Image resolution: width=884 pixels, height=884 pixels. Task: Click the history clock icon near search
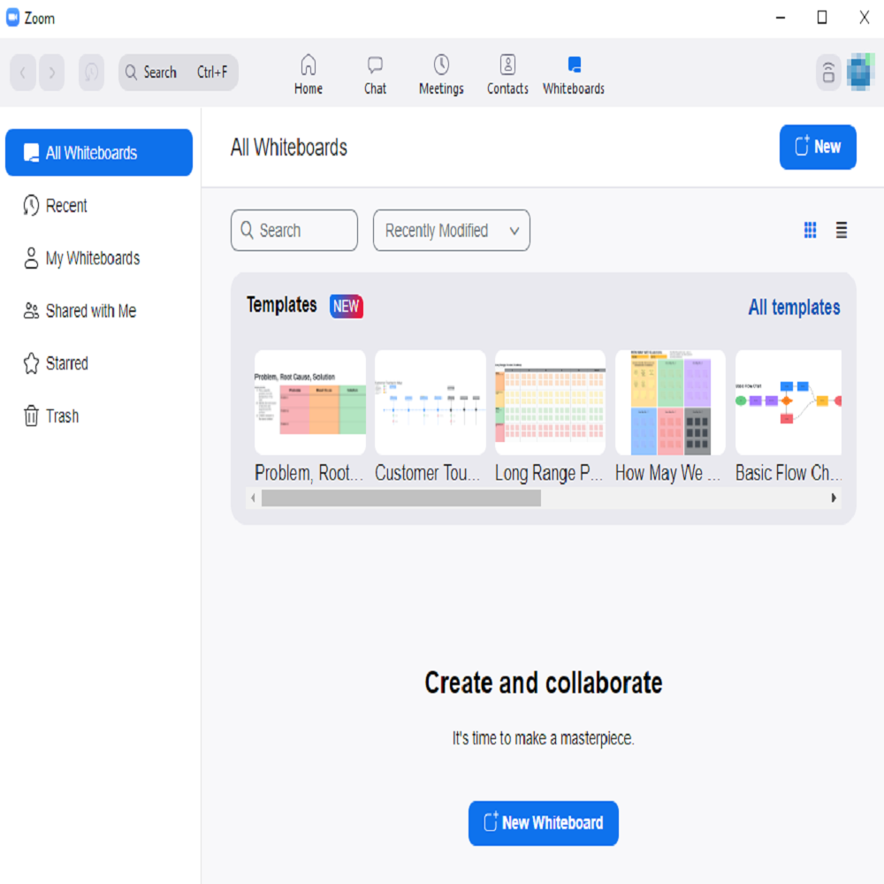[91, 72]
